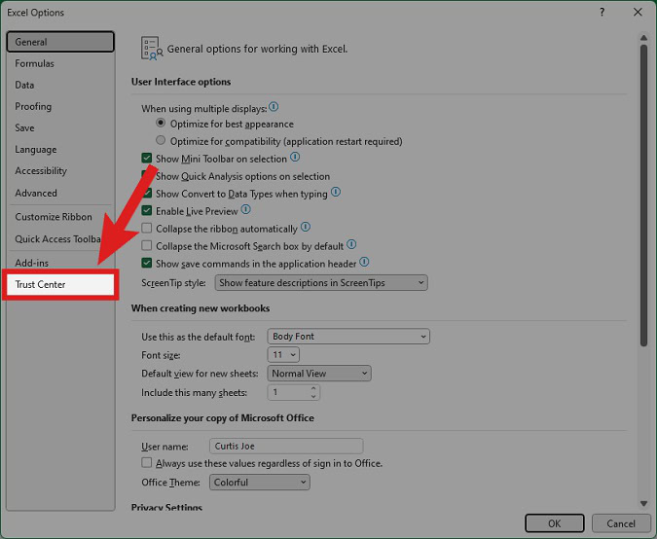Open the Data category

60,85
